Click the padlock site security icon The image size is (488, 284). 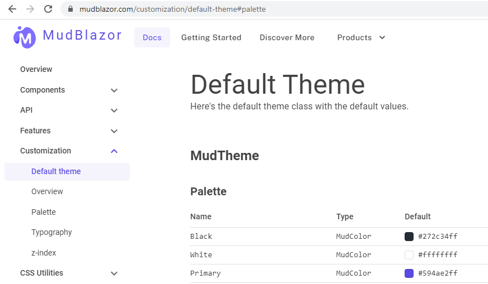(x=71, y=9)
